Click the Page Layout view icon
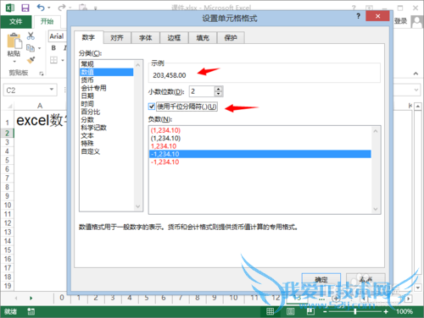424x318 pixels. tap(290, 311)
